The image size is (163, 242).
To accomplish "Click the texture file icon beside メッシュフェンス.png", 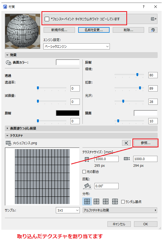I will pos(9,143).
